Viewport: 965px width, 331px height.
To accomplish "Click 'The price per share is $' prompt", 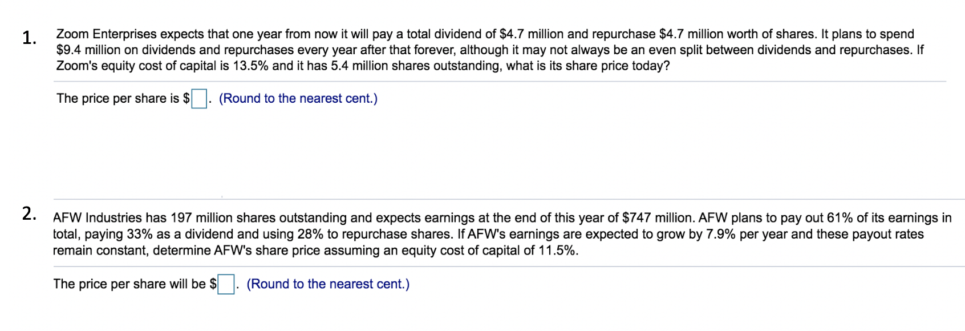I will click(x=122, y=98).
